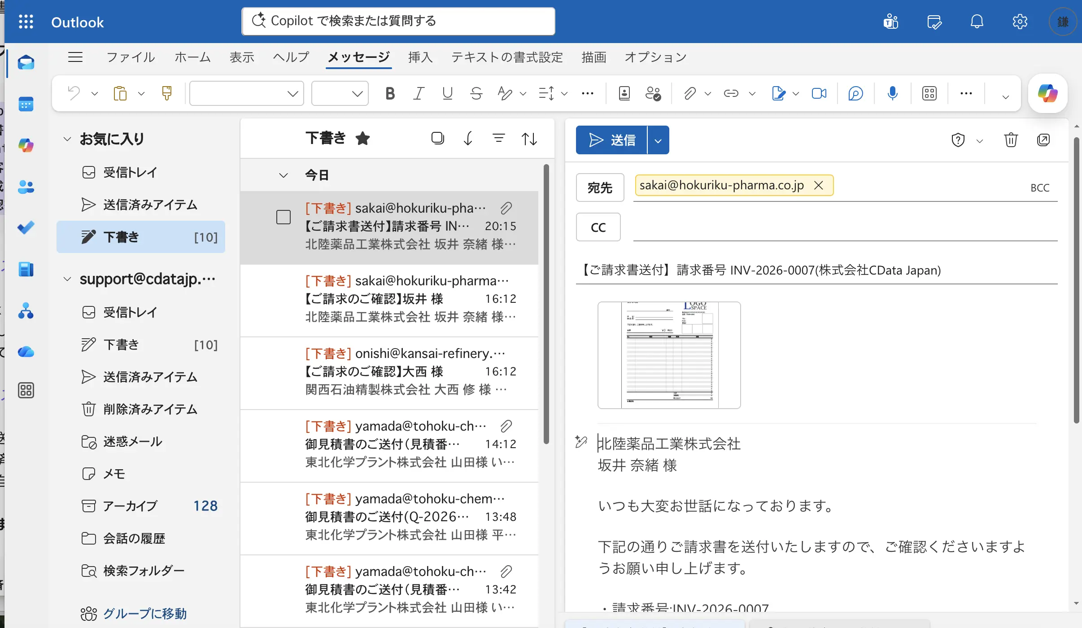Viewport: 1082px width, 628px height.
Task: Open the invoice attachment thumbnail
Action: tap(669, 355)
